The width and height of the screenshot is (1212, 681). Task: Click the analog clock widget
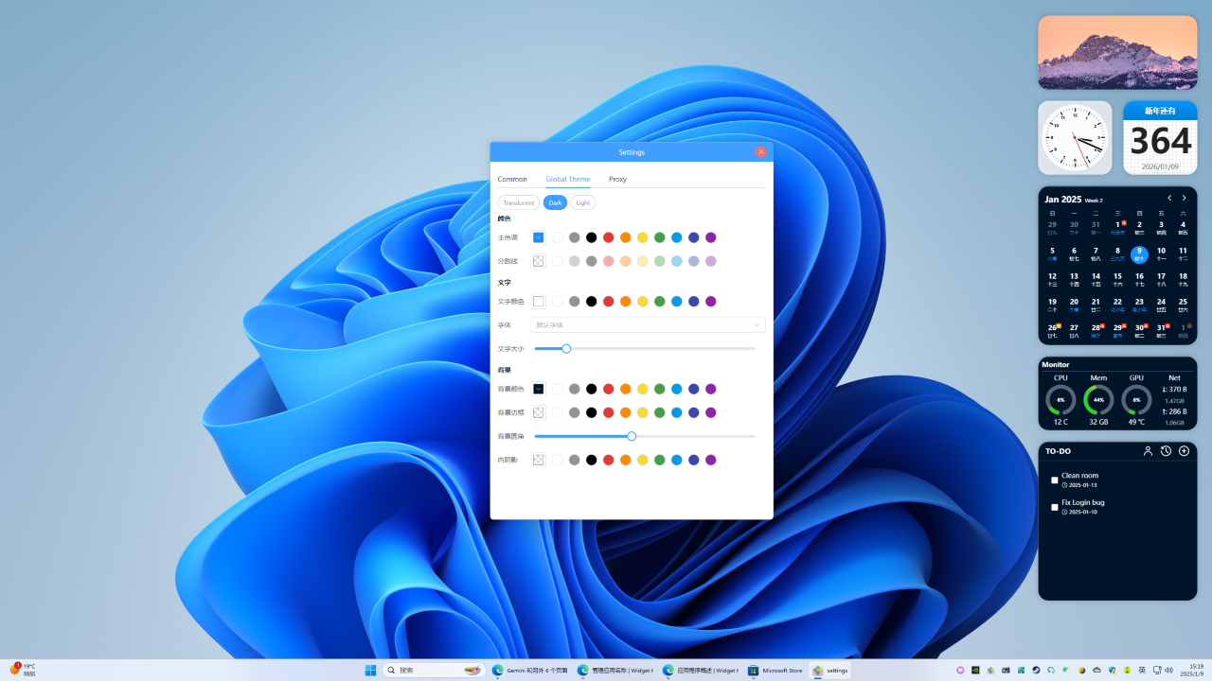[x=1075, y=138]
